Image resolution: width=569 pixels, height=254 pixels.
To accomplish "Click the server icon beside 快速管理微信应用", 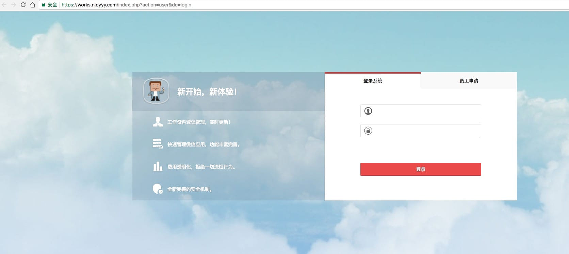I will (x=158, y=144).
